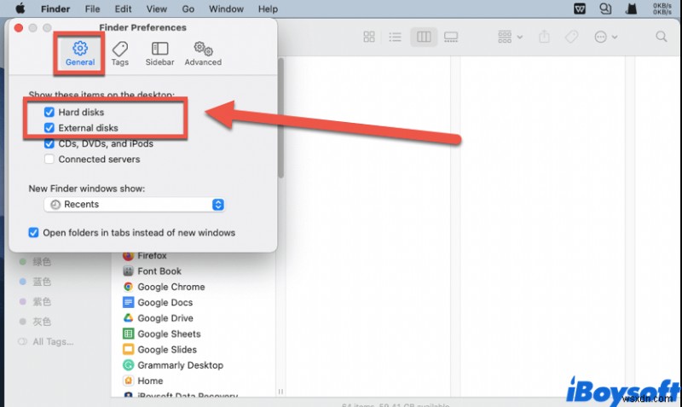The height and width of the screenshot is (407, 682).
Task: Open the File menu
Action: pyautogui.click(x=92, y=9)
